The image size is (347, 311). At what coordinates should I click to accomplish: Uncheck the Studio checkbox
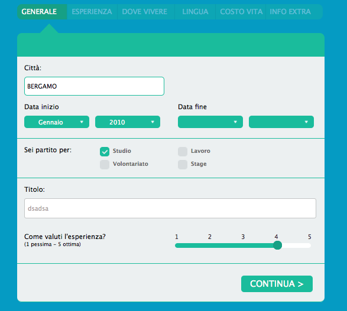pos(105,152)
